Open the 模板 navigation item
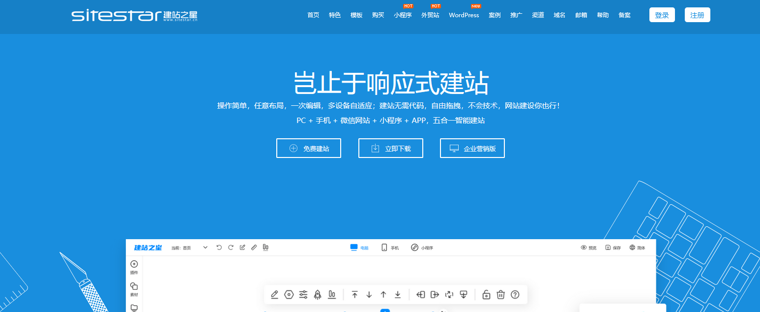760x312 pixels. point(356,15)
